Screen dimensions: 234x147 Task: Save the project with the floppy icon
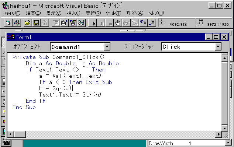pyautogui.click(x=36, y=23)
